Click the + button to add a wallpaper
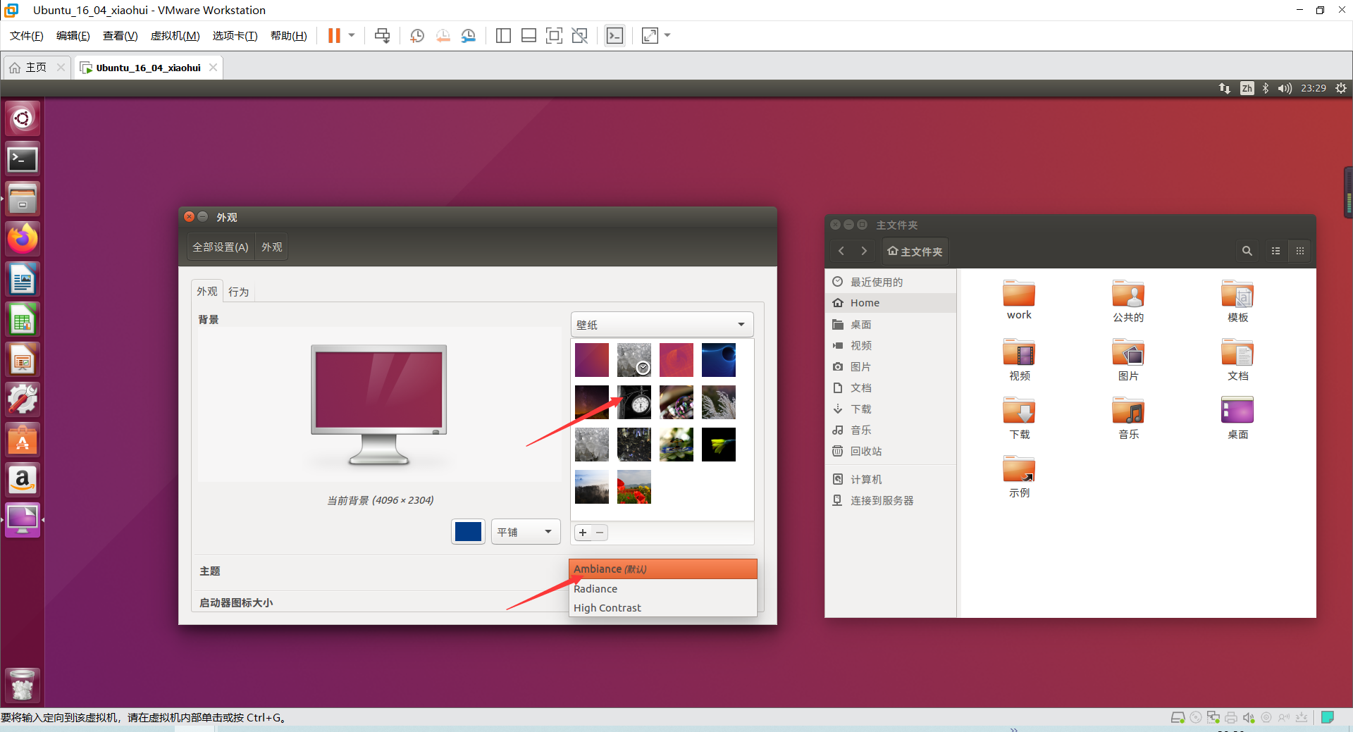This screenshot has height=732, width=1353. click(583, 533)
